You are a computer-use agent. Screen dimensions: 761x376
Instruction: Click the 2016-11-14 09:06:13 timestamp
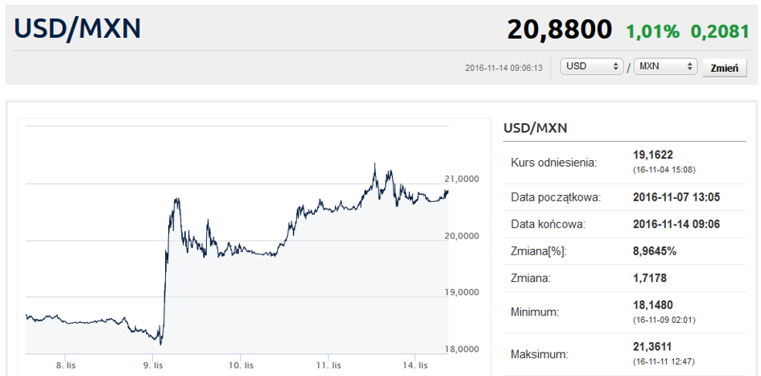504,68
